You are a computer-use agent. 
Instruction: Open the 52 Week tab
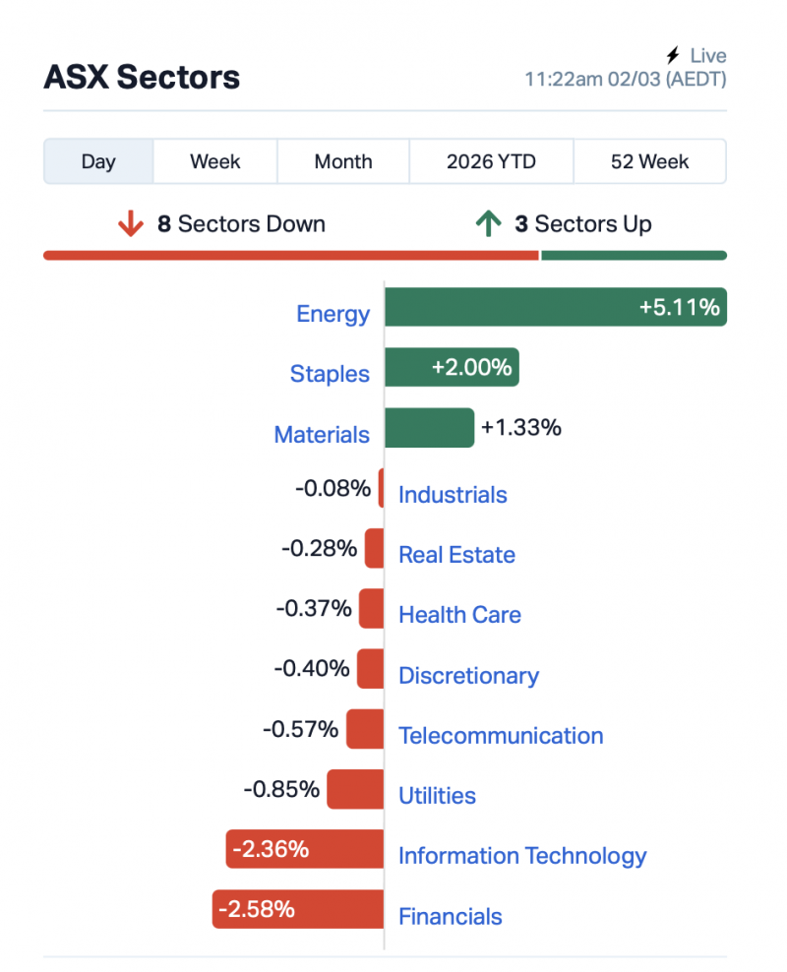649,161
